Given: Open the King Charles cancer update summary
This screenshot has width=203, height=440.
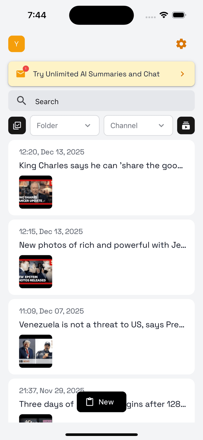Looking at the screenshot, I should point(101,178).
